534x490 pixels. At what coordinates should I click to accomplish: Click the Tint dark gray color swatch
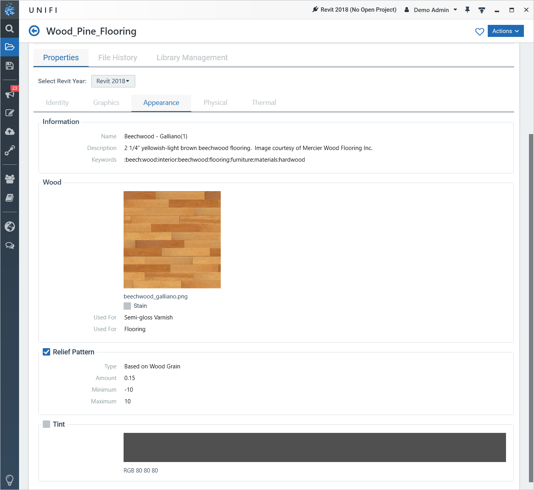pos(315,447)
